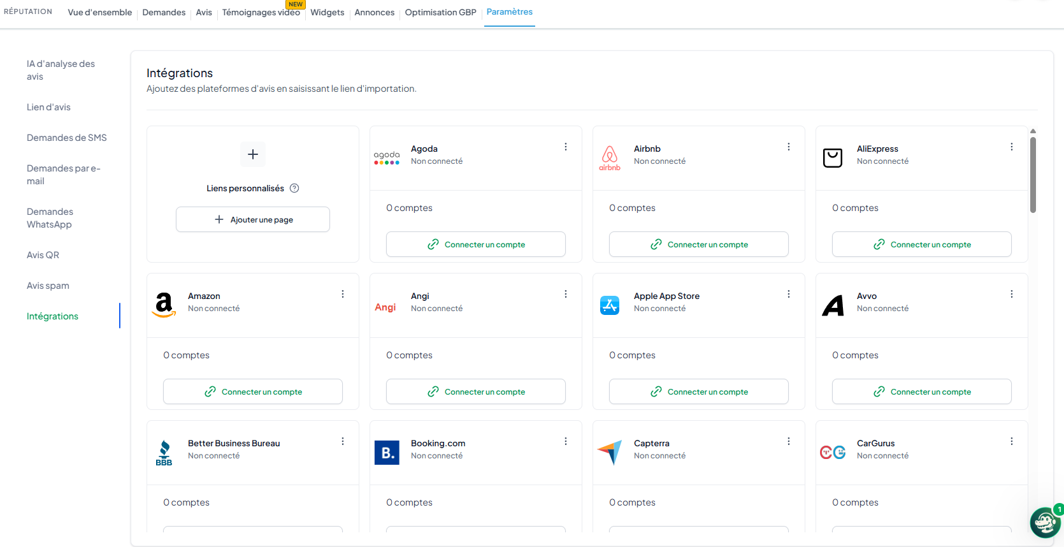Open the Avis spam sidebar item
This screenshot has width=1064, height=547.
(48, 286)
